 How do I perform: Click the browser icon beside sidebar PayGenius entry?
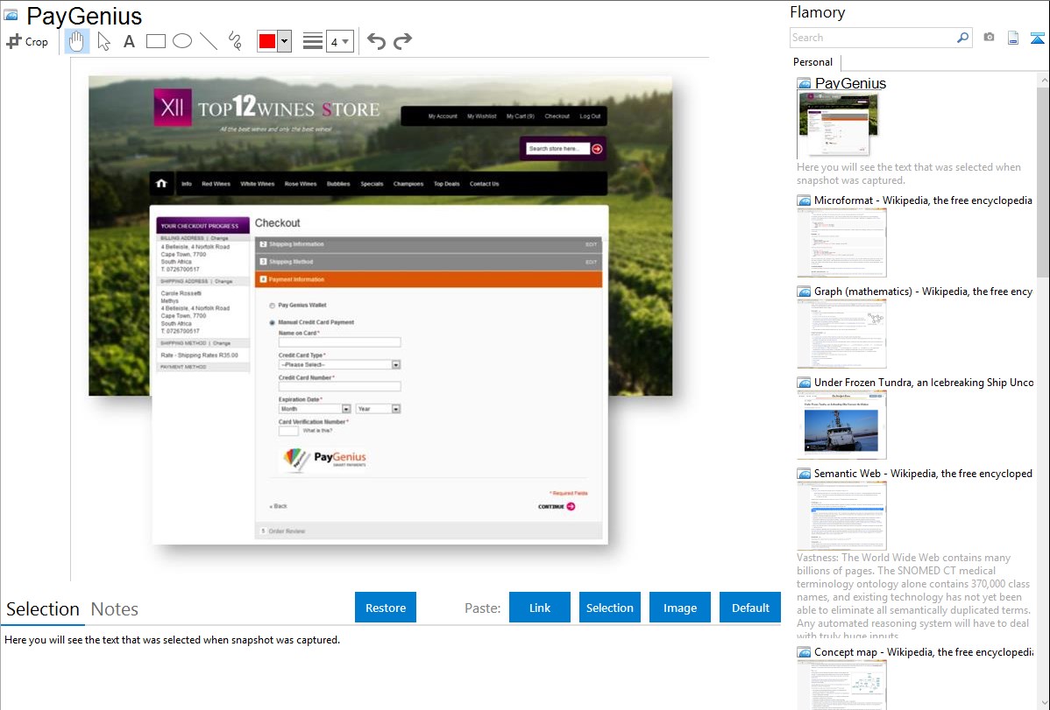[x=804, y=84]
